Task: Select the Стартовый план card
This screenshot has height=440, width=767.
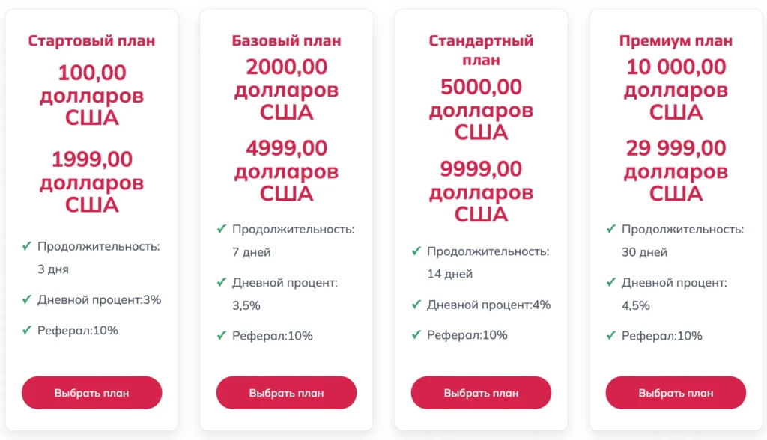Action: (x=91, y=220)
